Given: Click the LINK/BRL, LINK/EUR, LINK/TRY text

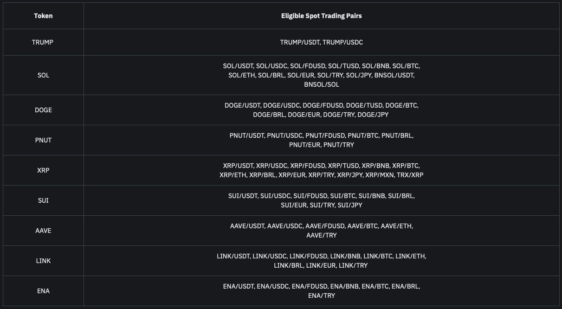Looking at the screenshot, I should pyautogui.click(x=320, y=265).
